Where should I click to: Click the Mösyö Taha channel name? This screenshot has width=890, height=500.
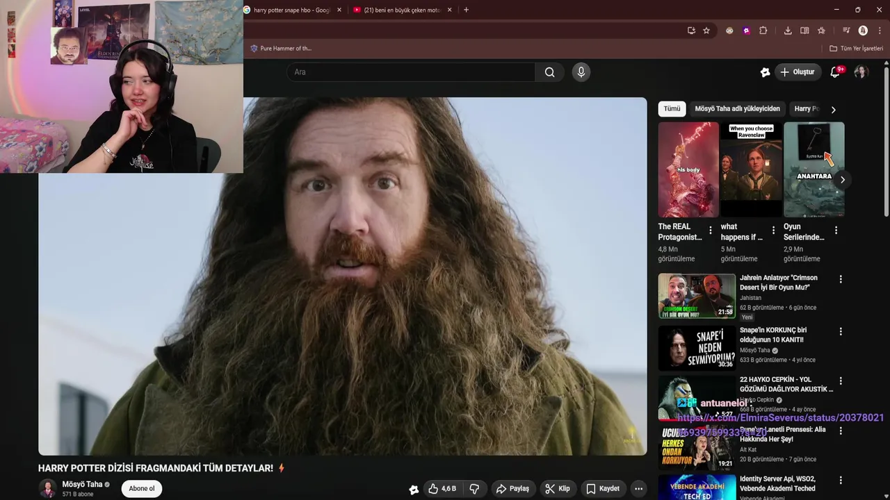pyautogui.click(x=82, y=485)
